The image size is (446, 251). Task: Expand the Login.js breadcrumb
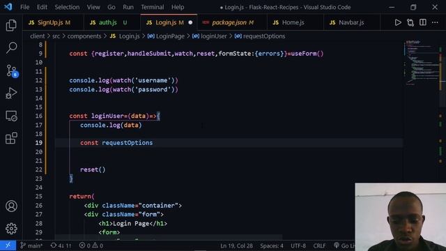click(125, 36)
